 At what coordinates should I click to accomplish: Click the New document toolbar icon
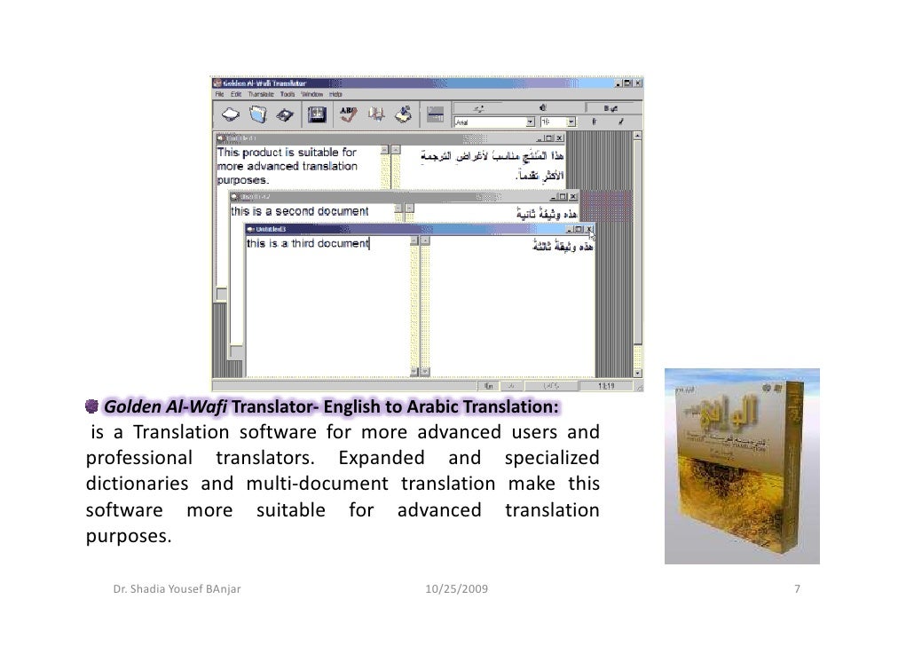[231, 114]
